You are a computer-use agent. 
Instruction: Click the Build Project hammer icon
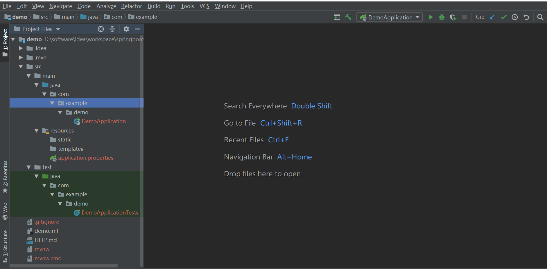tap(348, 17)
